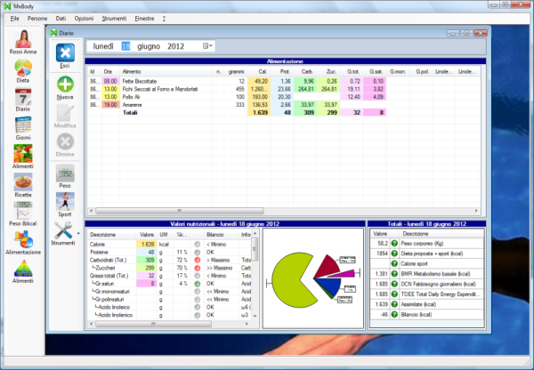The height and width of the screenshot is (370, 534).
Task: Click help icon next to Bilancio (kcal)
Action: tap(394, 315)
